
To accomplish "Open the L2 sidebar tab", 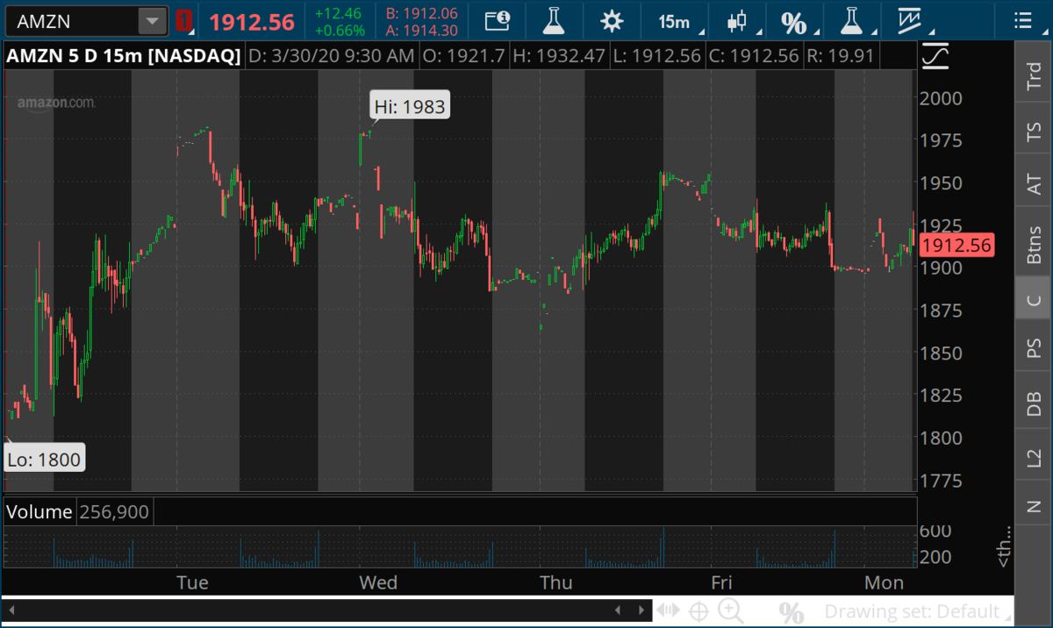I will pos(1034,456).
